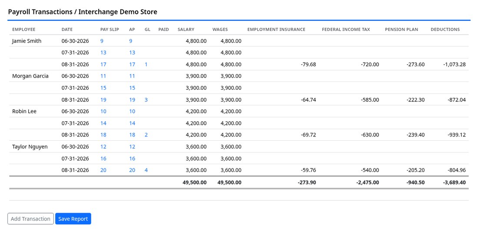Select the Morgan Garcia employee name

(x=30, y=76)
